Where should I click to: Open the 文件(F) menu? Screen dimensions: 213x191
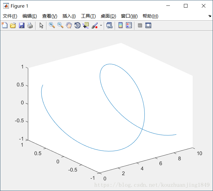[x=10, y=16]
